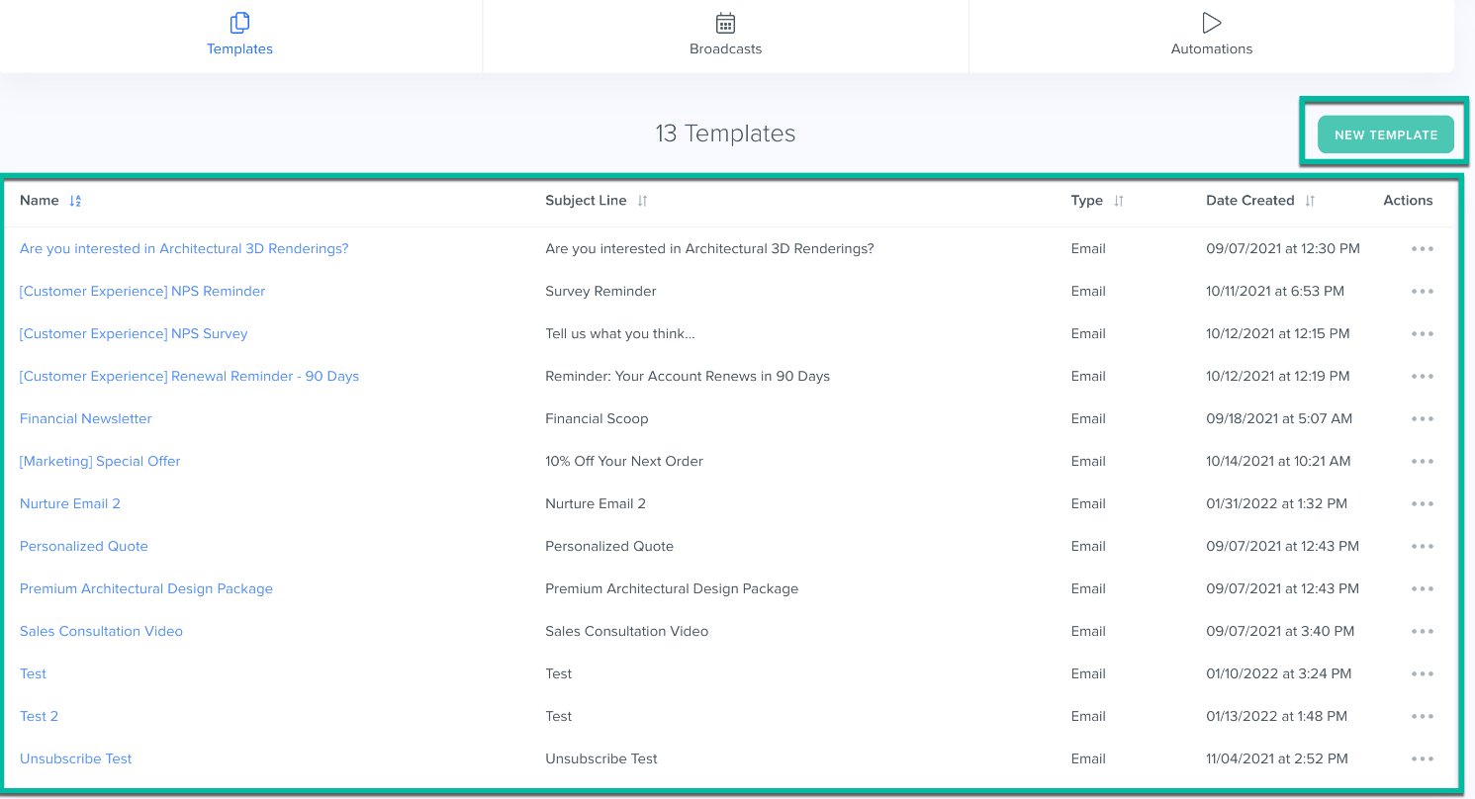This screenshot has height=799, width=1475.
Task: Open the Financial Newsletter template
Action: point(86,419)
